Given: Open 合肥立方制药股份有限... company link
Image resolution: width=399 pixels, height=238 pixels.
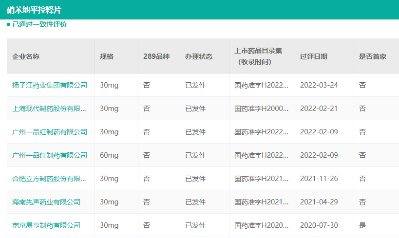Looking at the screenshot, I should click(x=49, y=179).
